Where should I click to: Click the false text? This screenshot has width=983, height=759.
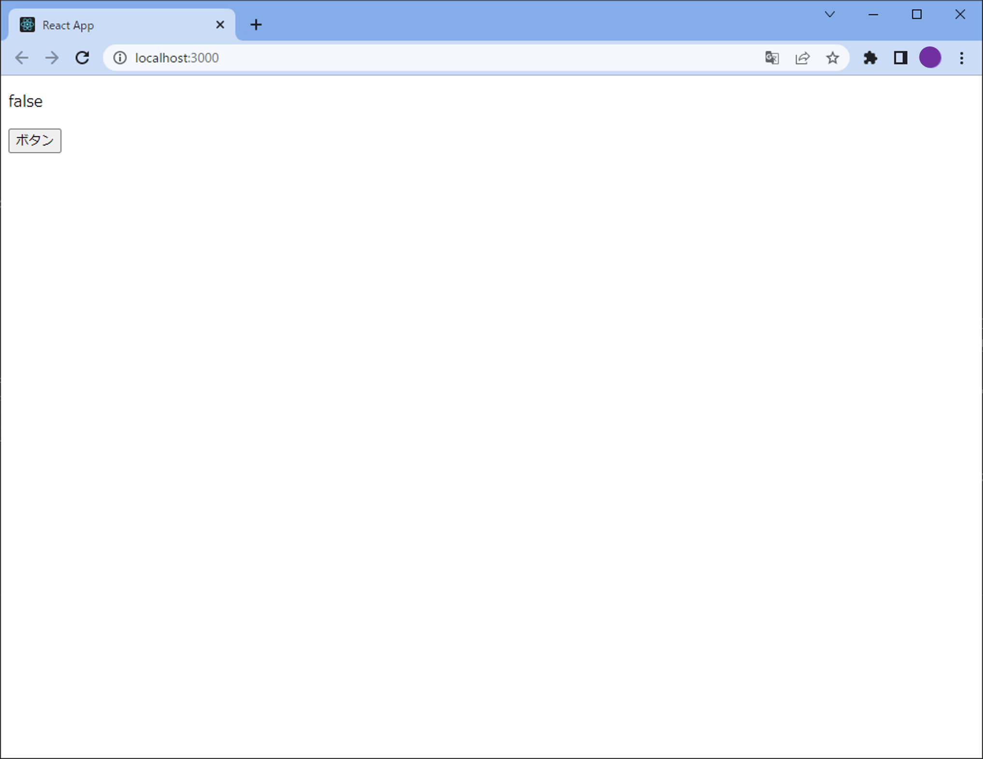pos(26,102)
